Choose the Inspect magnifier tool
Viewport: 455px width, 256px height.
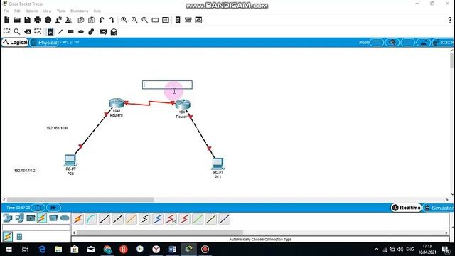[x=17, y=31]
